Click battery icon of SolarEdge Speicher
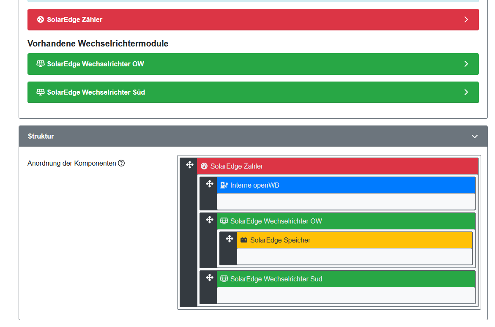495x327 pixels. pyautogui.click(x=244, y=240)
